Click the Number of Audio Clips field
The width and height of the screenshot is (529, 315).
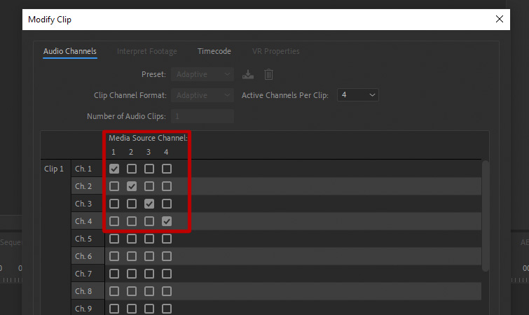pyautogui.click(x=202, y=116)
